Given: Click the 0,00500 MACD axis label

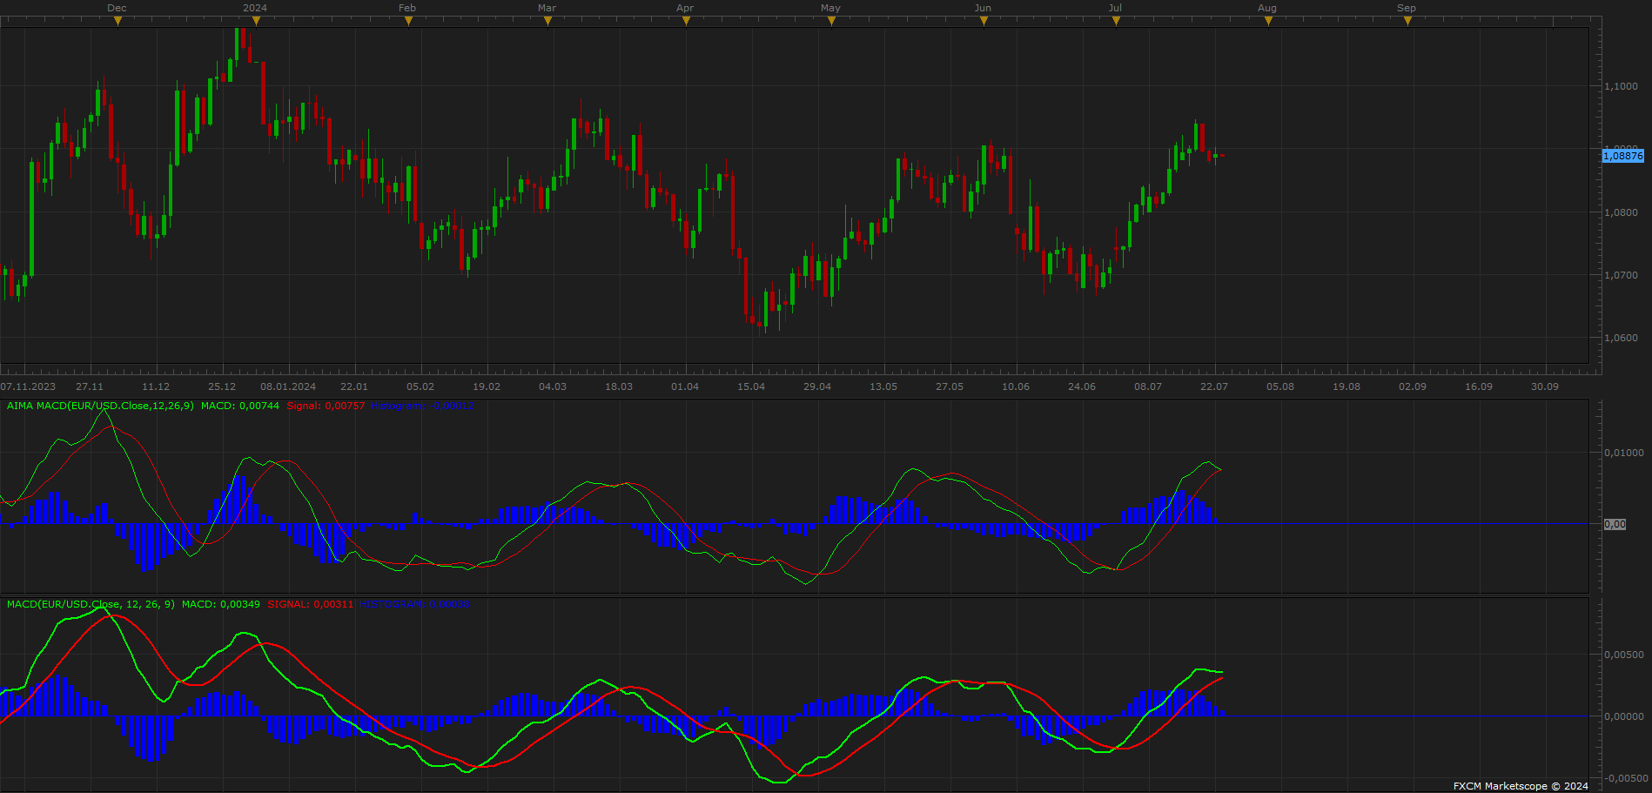Looking at the screenshot, I should point(1624,655).
